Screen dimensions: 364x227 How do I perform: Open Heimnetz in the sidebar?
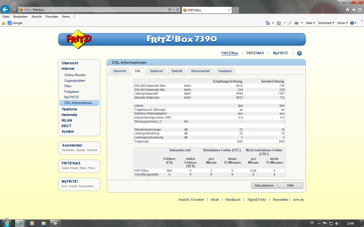point(69,115)
